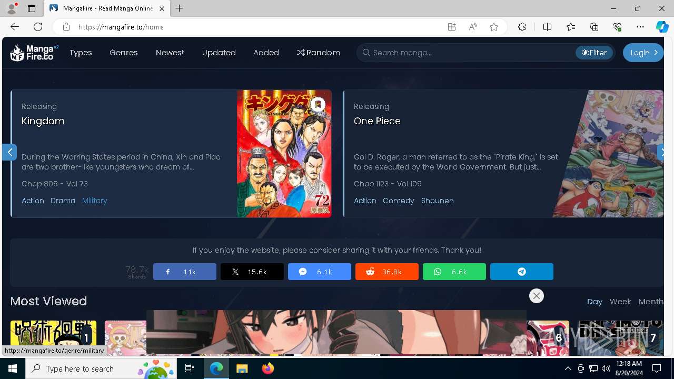The image size is (674, 379).
Task: Open the rank 1 Most Viewed manga thumbnail
Action: point(53,338)
